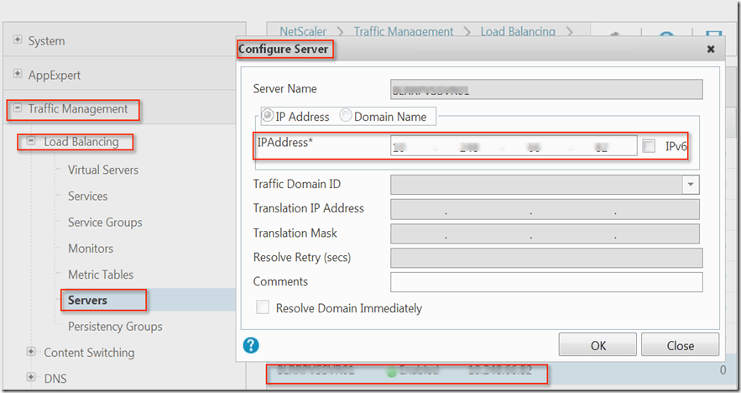Screen dimensions: 741x393
Task: Select the Content Switching label
Action: (89, 353)
